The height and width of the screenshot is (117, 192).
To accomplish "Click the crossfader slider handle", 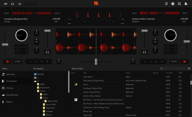I will [96, 61].
